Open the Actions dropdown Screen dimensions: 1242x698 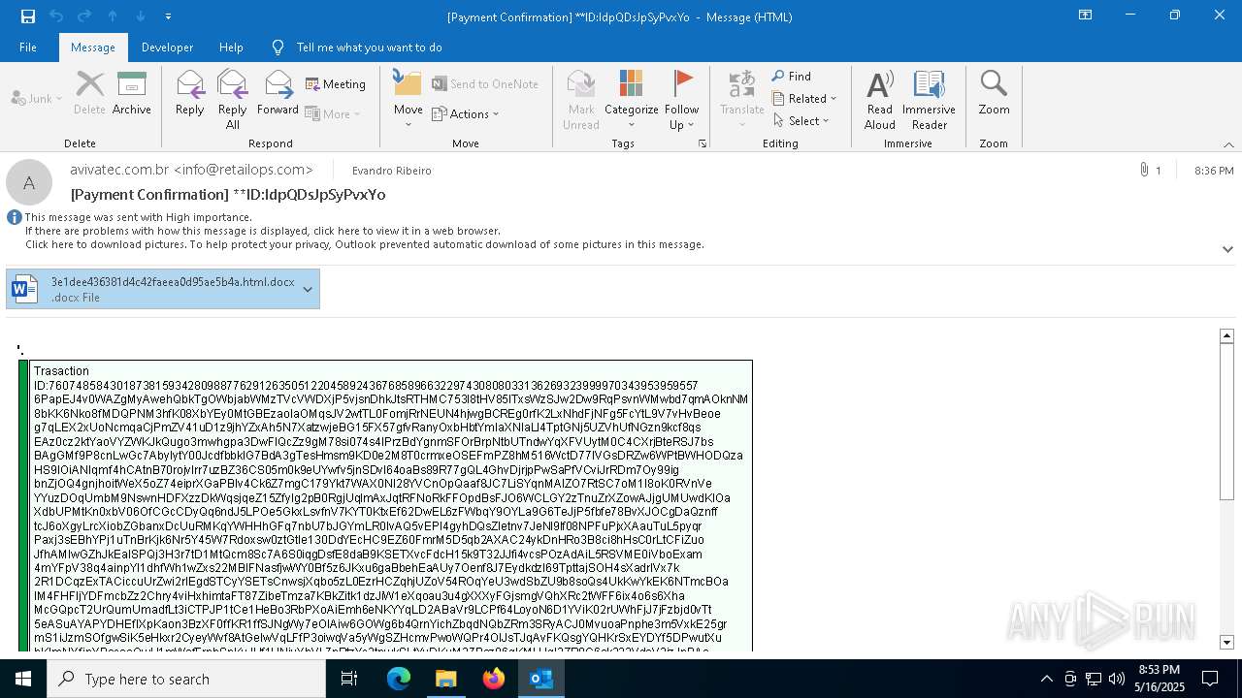pyautogui.click(x=465, y=113)
